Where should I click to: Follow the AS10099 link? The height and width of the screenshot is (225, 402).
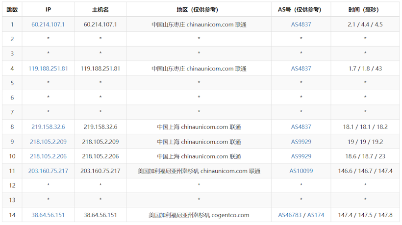click(301, 171)
